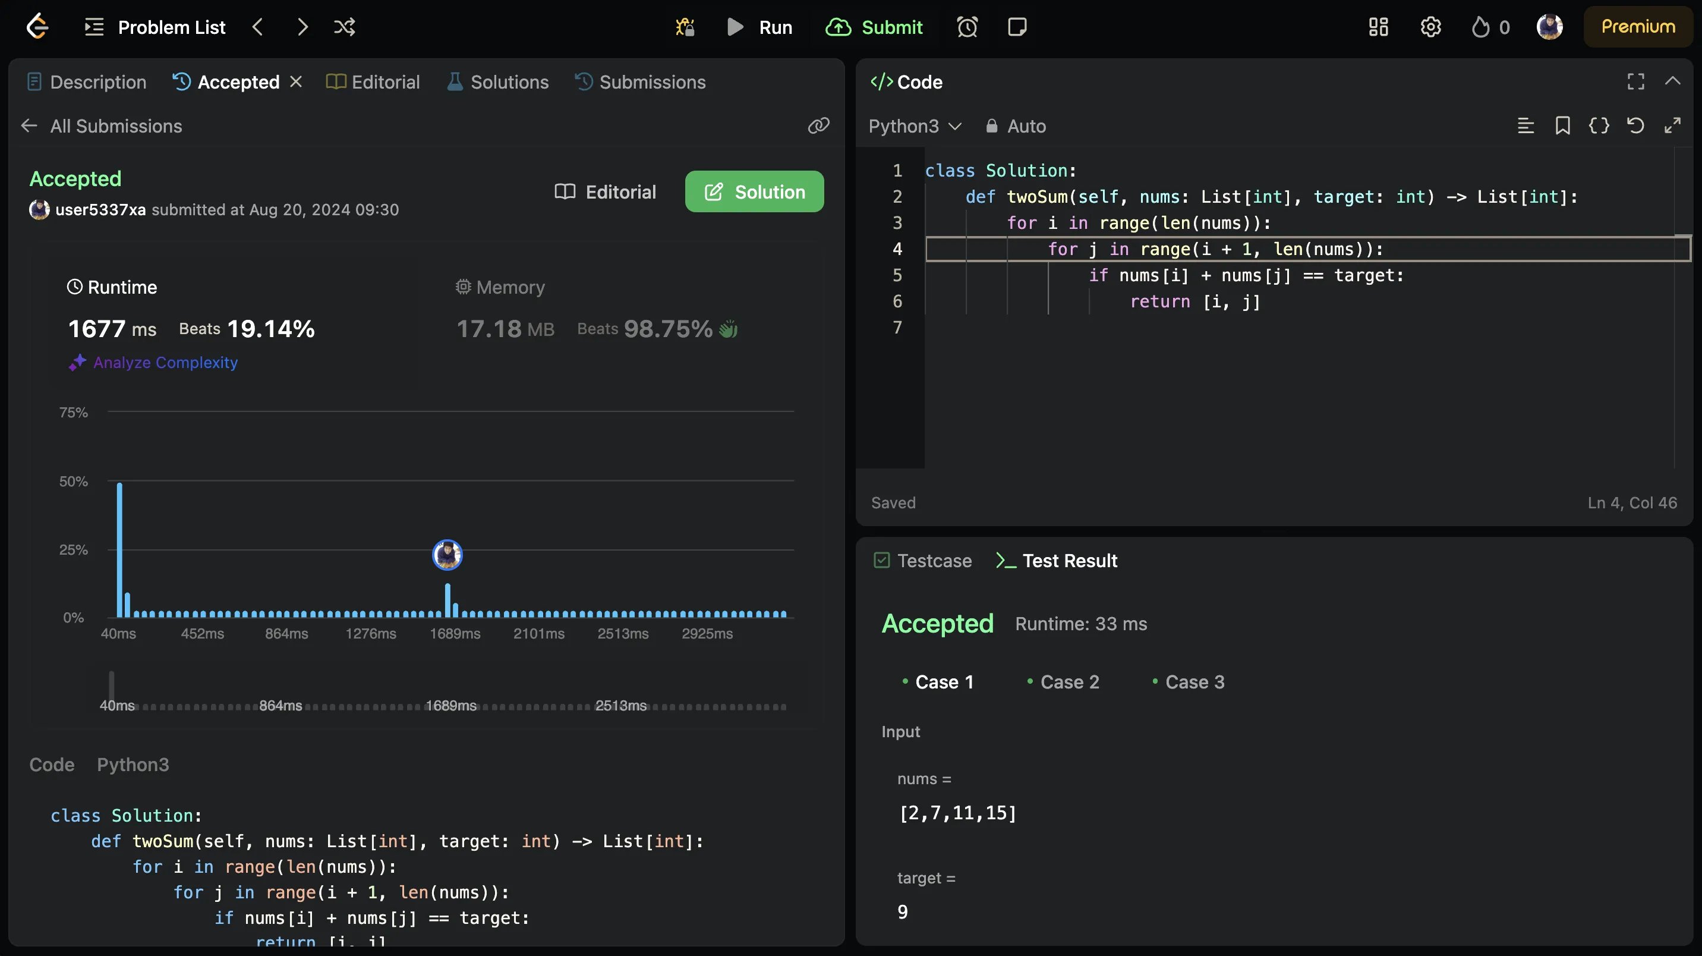Click the LeetCode logo icon
The height and width of the screenshot is (956, 1702).
37,26
